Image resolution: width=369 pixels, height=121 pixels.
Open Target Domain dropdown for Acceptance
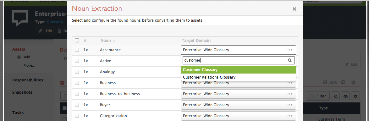[x=238, y=50]
